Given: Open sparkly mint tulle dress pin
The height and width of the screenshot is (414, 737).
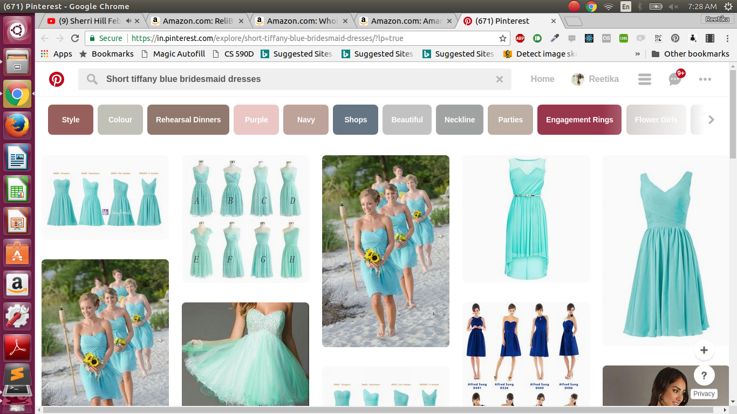Looking at the screenshot, I should (245, 354).
